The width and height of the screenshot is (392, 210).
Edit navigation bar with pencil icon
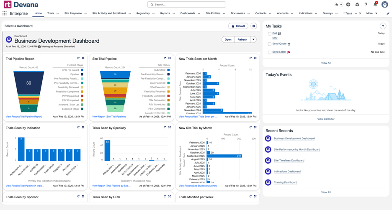point(388,13)
